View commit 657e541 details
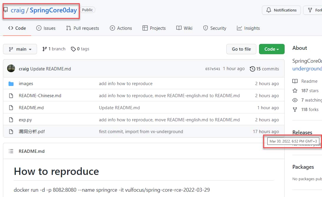The width and height of the screenshot is (322, 197). (x=213, y=69)
